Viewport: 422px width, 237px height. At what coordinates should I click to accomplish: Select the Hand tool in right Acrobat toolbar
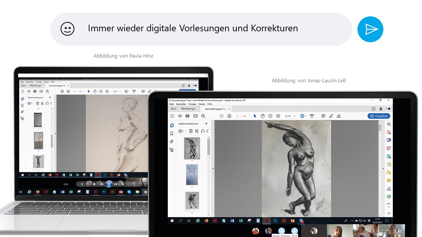point(263,116)
